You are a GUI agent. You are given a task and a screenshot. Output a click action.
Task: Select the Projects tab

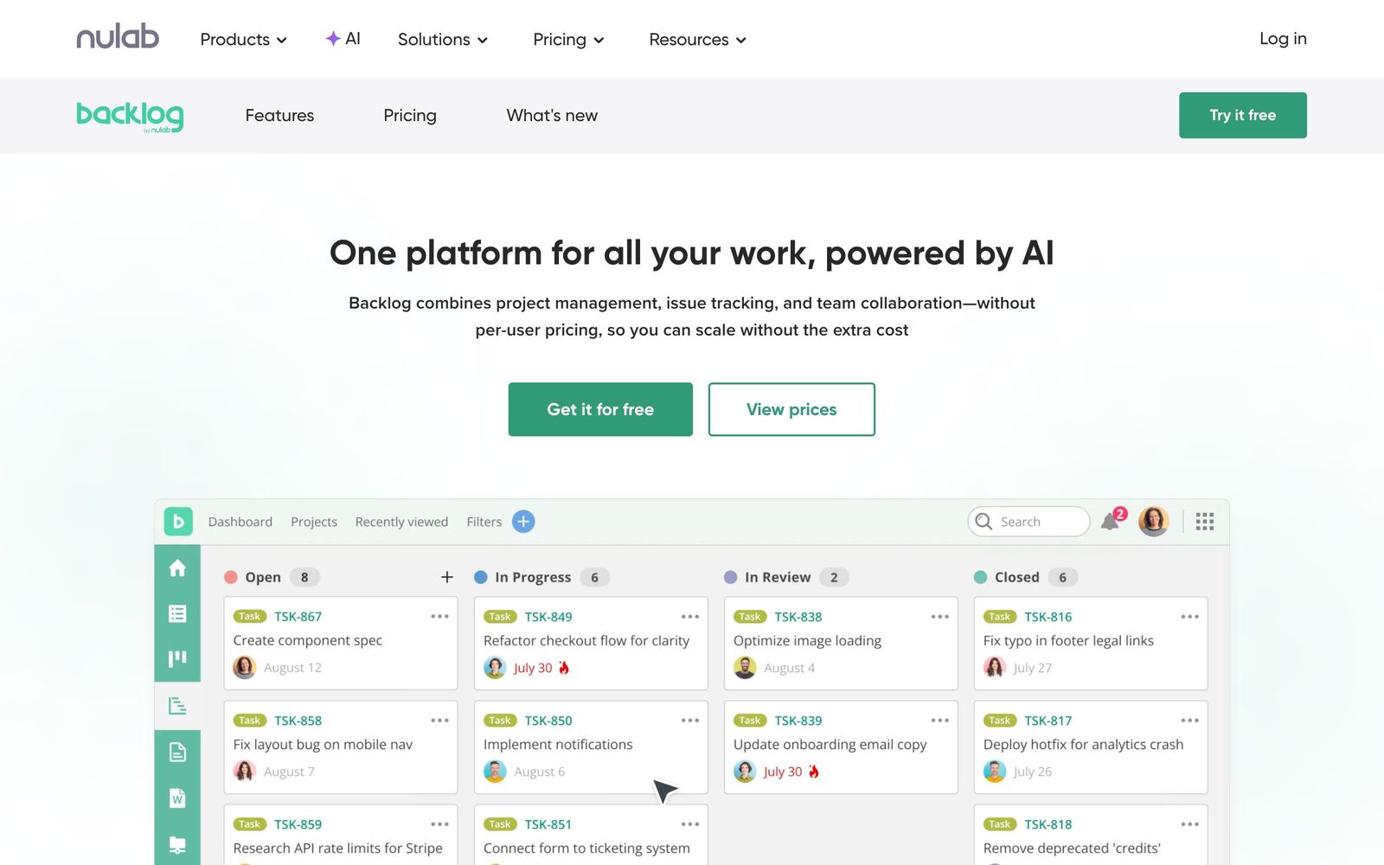click(x=314, y=522)
